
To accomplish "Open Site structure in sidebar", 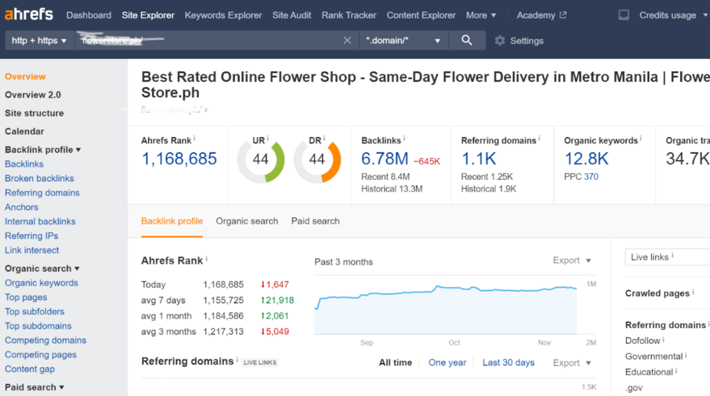I will 35,113.
